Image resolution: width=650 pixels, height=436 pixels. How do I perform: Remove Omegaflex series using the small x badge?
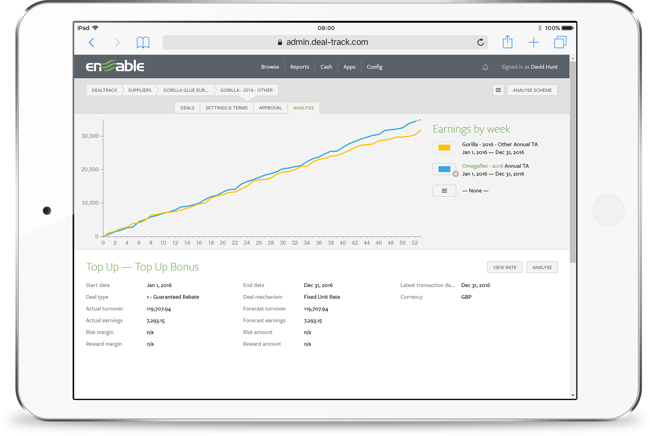(x=456, y=174)
